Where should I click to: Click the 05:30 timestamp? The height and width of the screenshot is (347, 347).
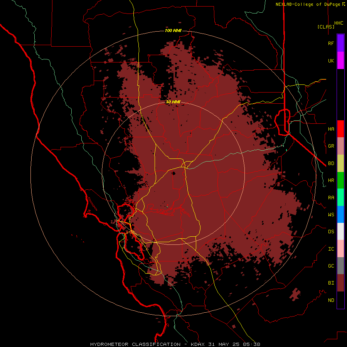click(251, 344)
